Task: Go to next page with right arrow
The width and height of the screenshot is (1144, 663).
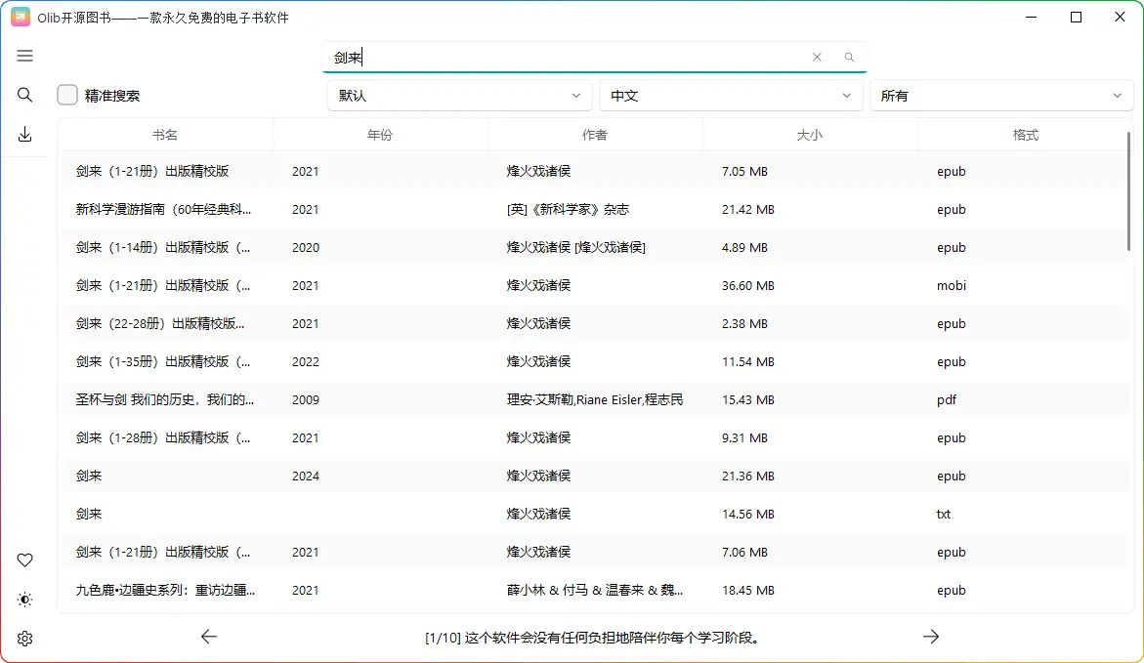Action: pos(931,637)
